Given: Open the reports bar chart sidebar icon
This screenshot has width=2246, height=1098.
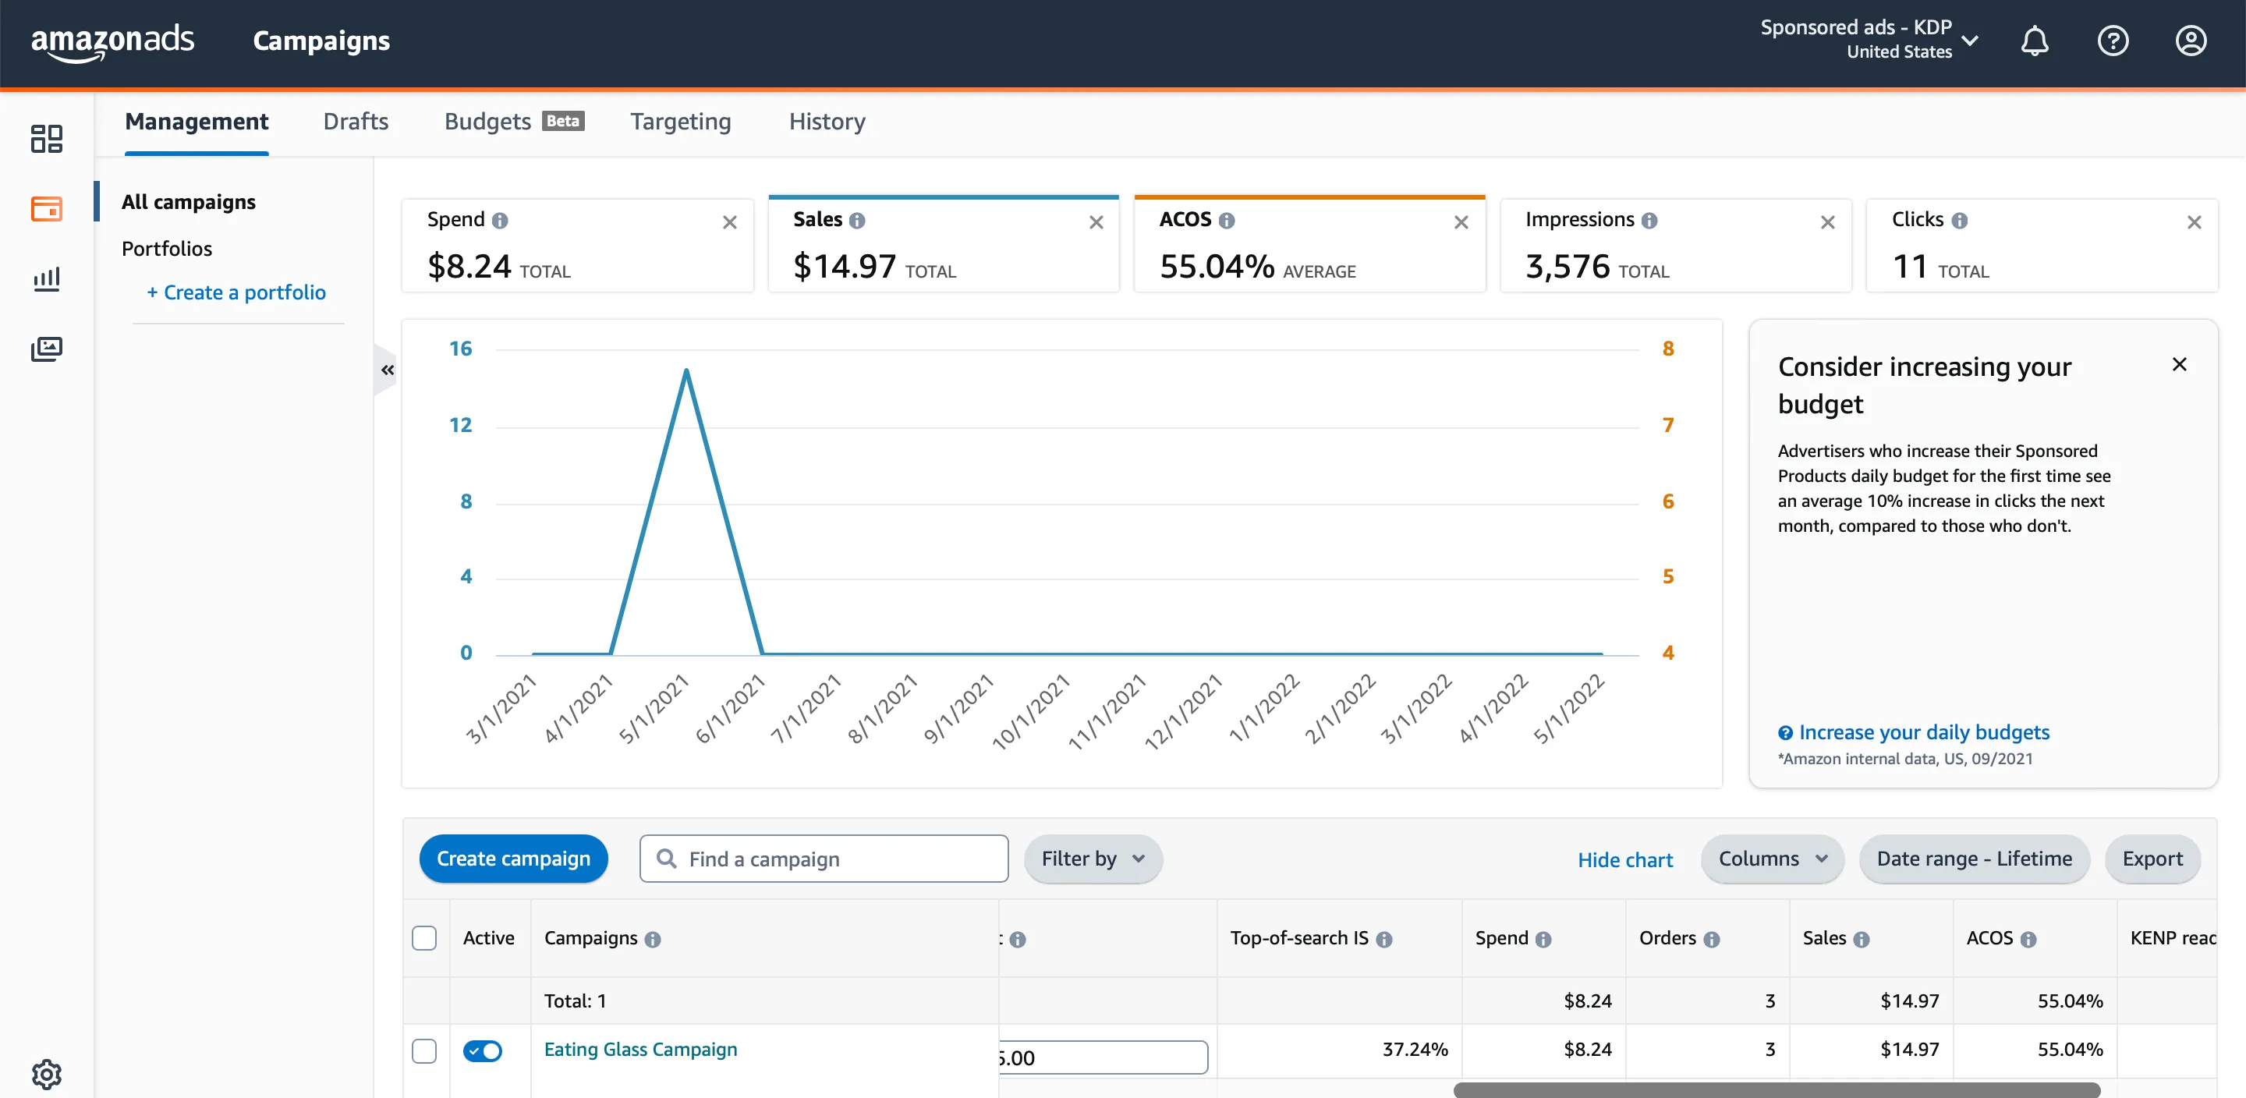Looking at the screenshot, I should (x=46, y=279).
